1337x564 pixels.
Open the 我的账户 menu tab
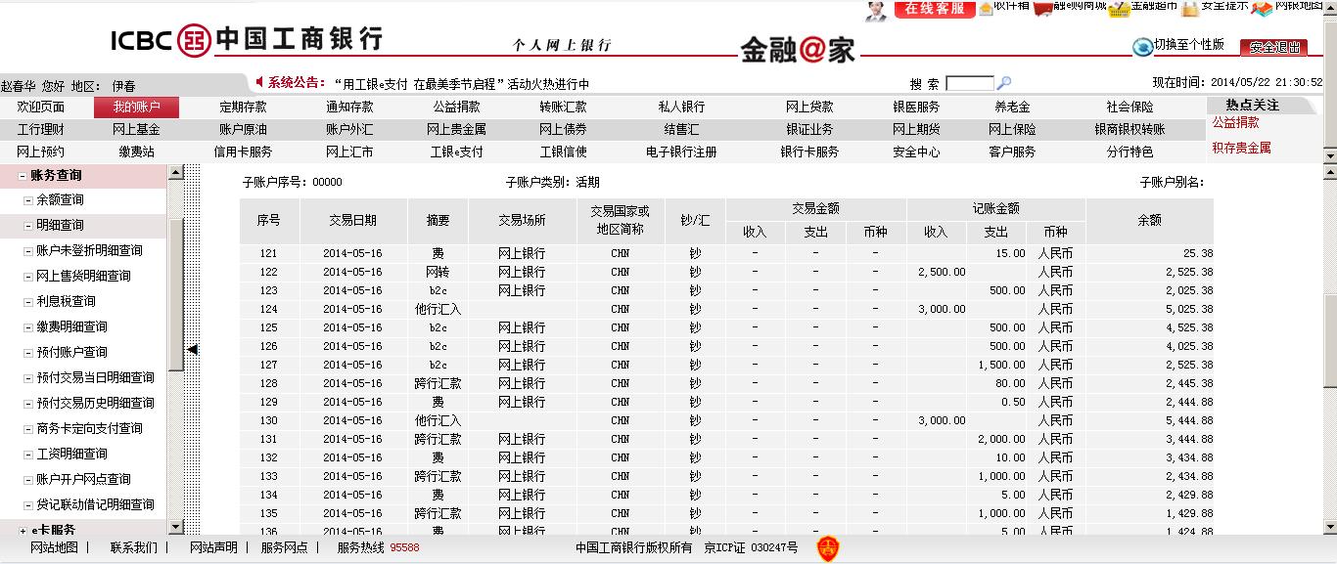click(136, 108)
